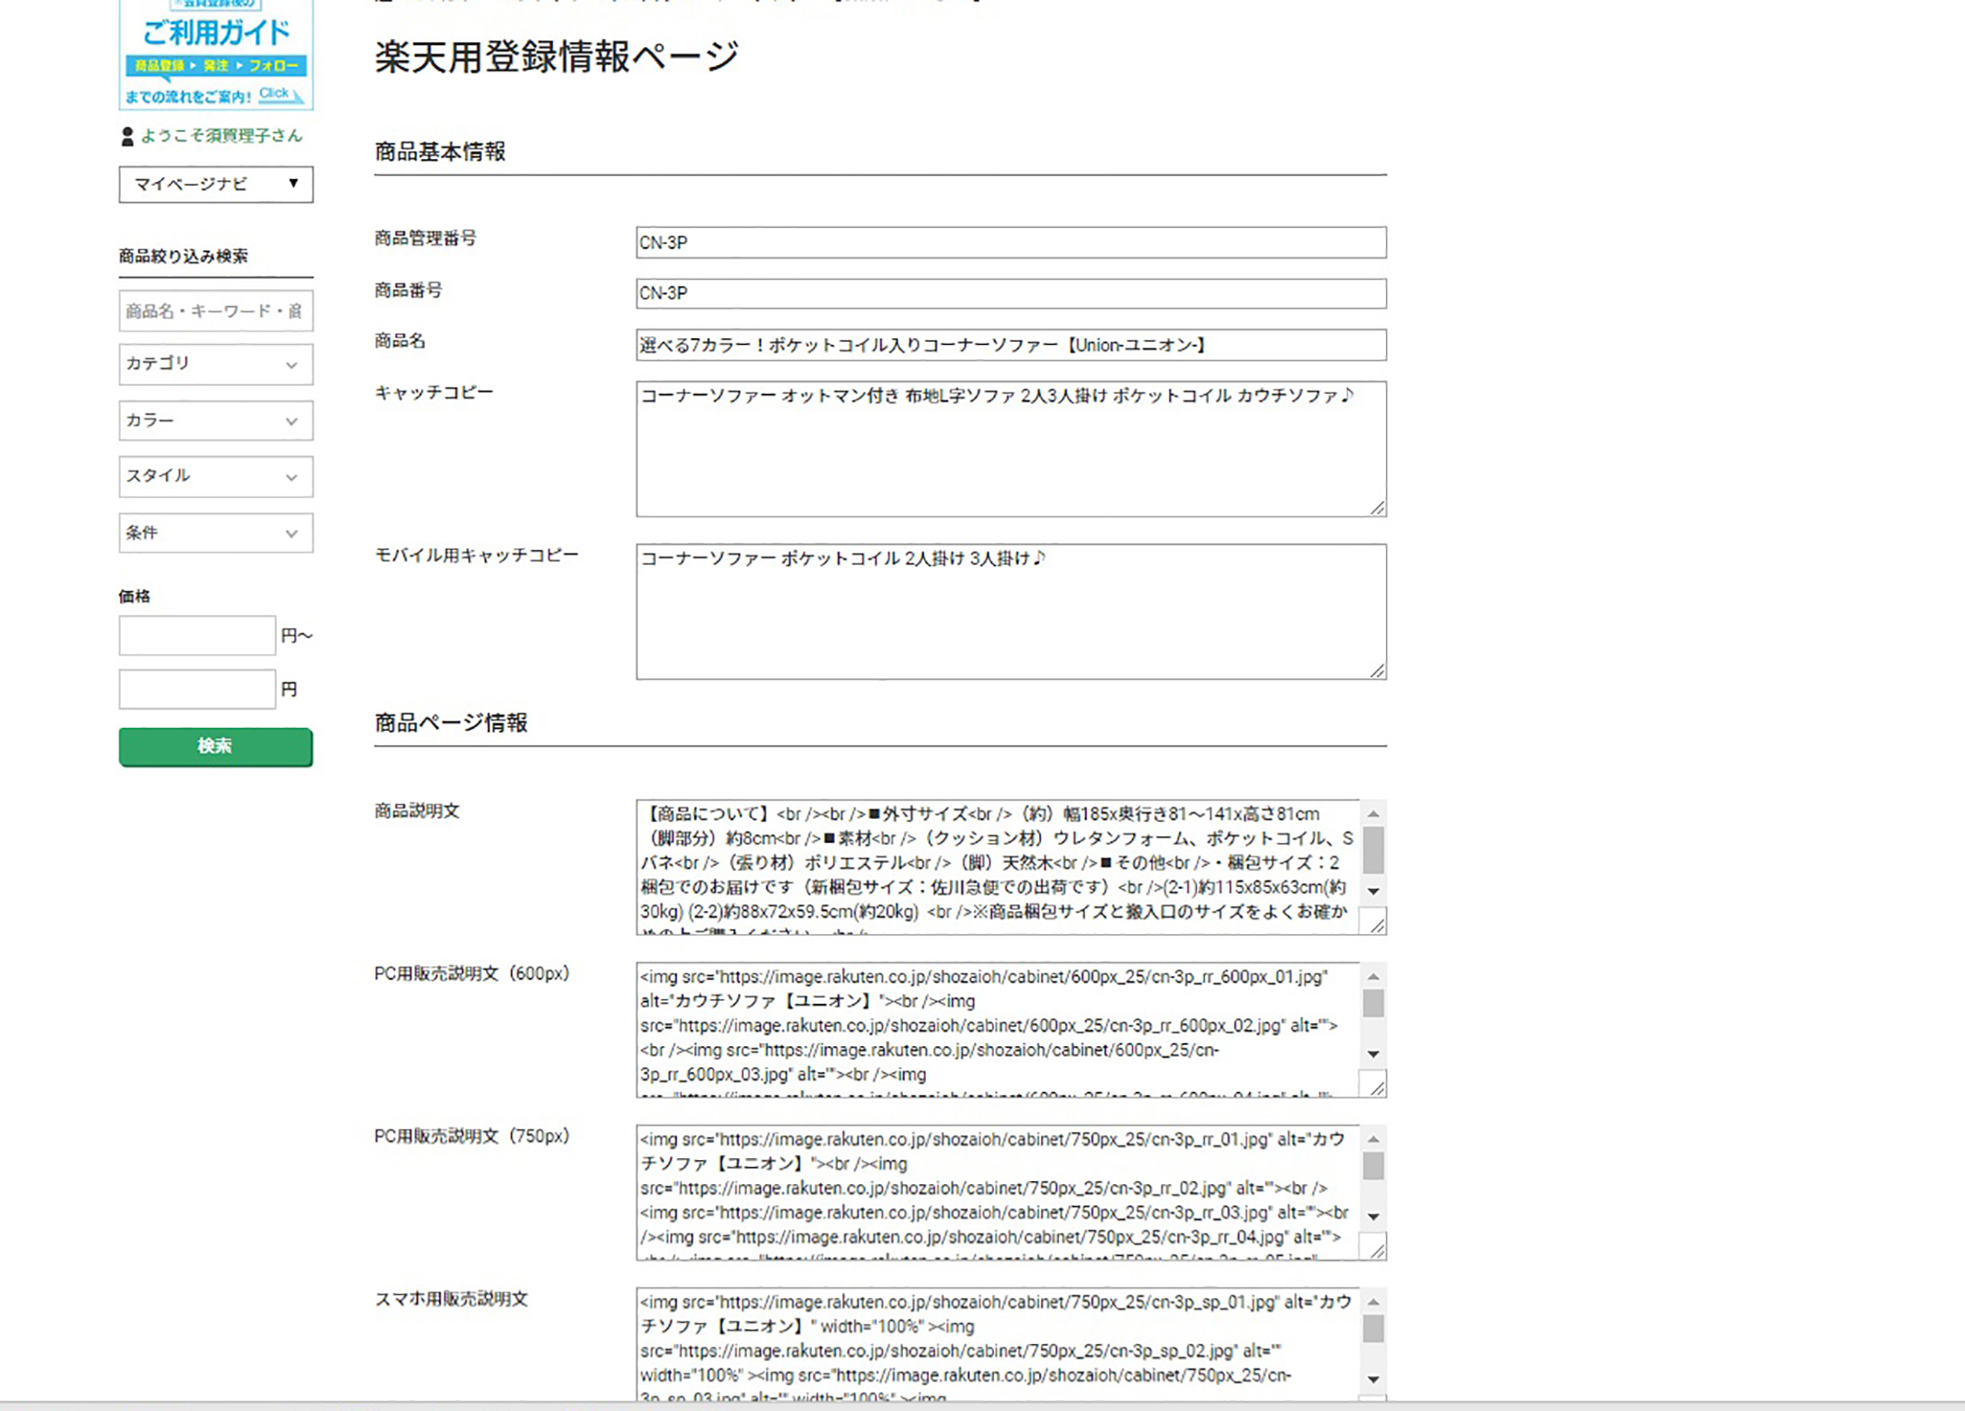Click the resize handle of モバイル用キャッチコピー textarea
Image resolution: width=1965 pixels, height=1411 pixels.
coord(1378,671)
